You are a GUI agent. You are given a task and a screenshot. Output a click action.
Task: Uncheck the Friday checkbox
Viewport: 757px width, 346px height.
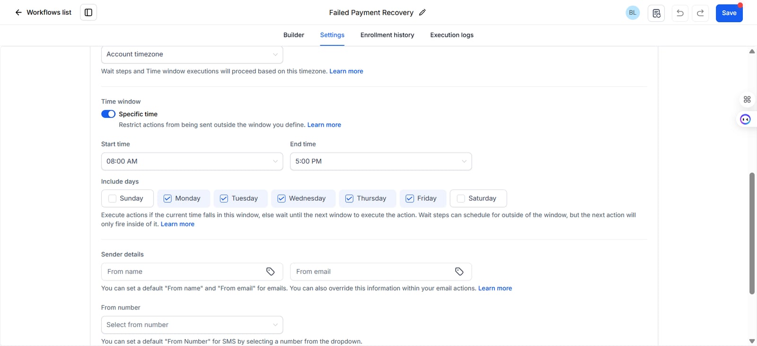pyautogui.click(x=410, y=199)
